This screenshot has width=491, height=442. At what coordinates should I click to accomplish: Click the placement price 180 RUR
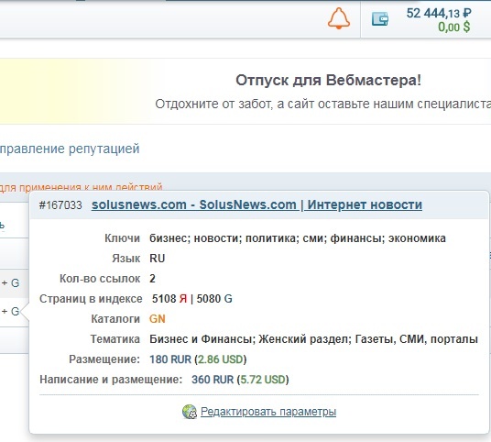170,359
